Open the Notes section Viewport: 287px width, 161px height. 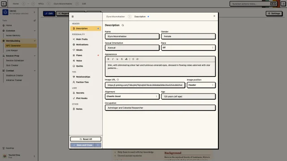(x=86, y=109)
